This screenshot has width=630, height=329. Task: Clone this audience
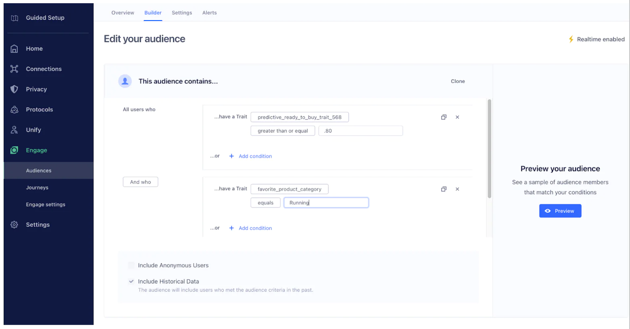(458, 81)
